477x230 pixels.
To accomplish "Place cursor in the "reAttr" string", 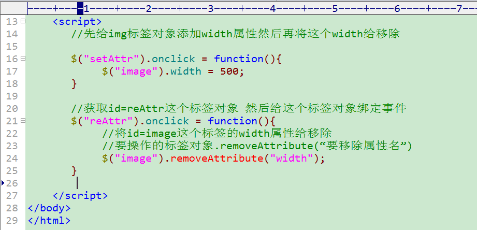I will tap(108, 121).
